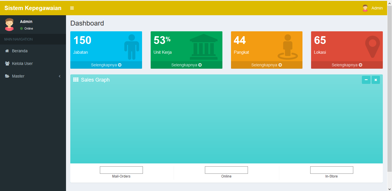Open Selengkapnya link on Pangkat card

267,65
